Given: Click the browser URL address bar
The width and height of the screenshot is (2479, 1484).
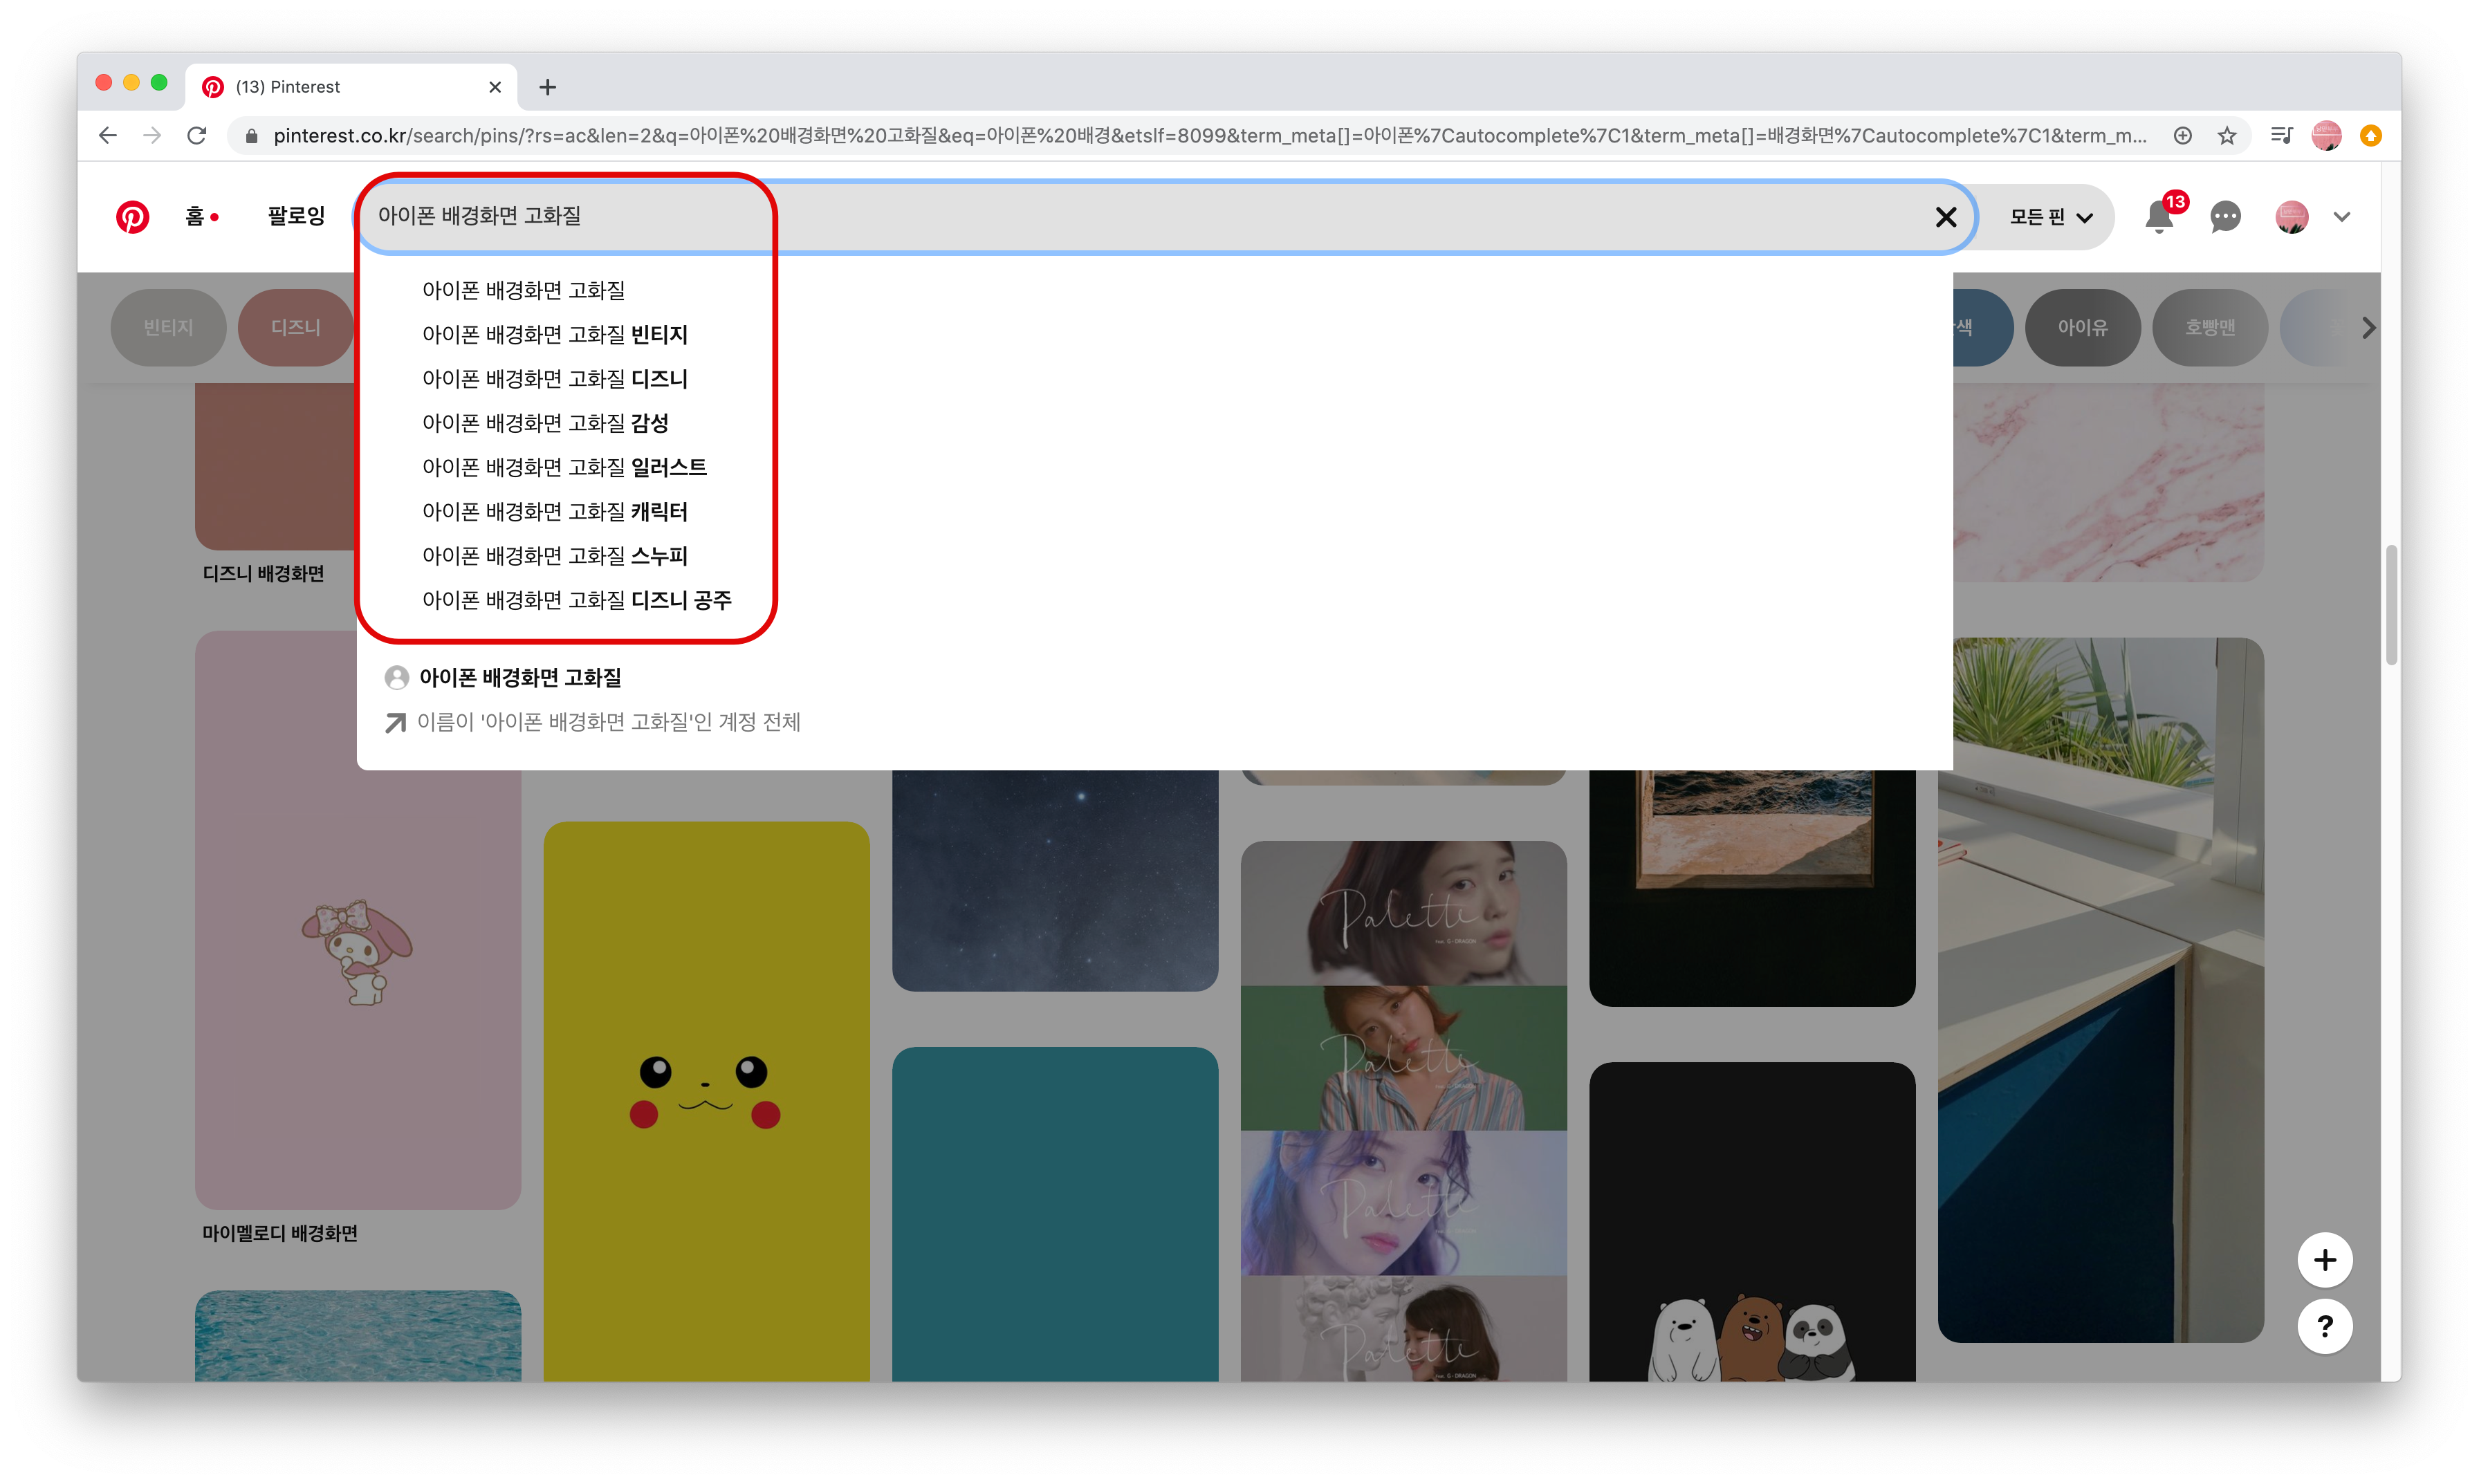Looking at the screenshot, I should click(x=1209, y=135).
